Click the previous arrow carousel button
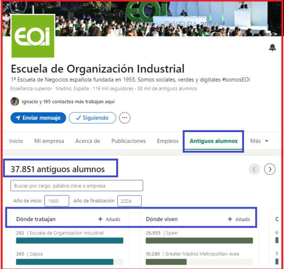The image size is (284, 269). (254, 169)
